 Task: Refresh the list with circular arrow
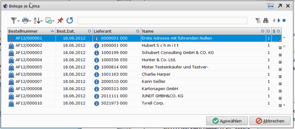(69, 20)
